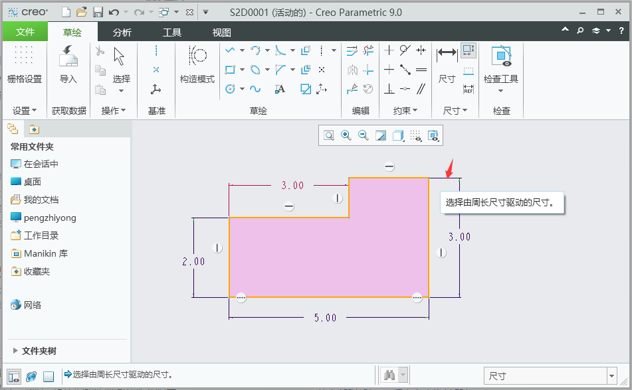Screen dimensions: 632x390
Task: Open the Circle tool dropdown arrow
Action: (243, 89)
